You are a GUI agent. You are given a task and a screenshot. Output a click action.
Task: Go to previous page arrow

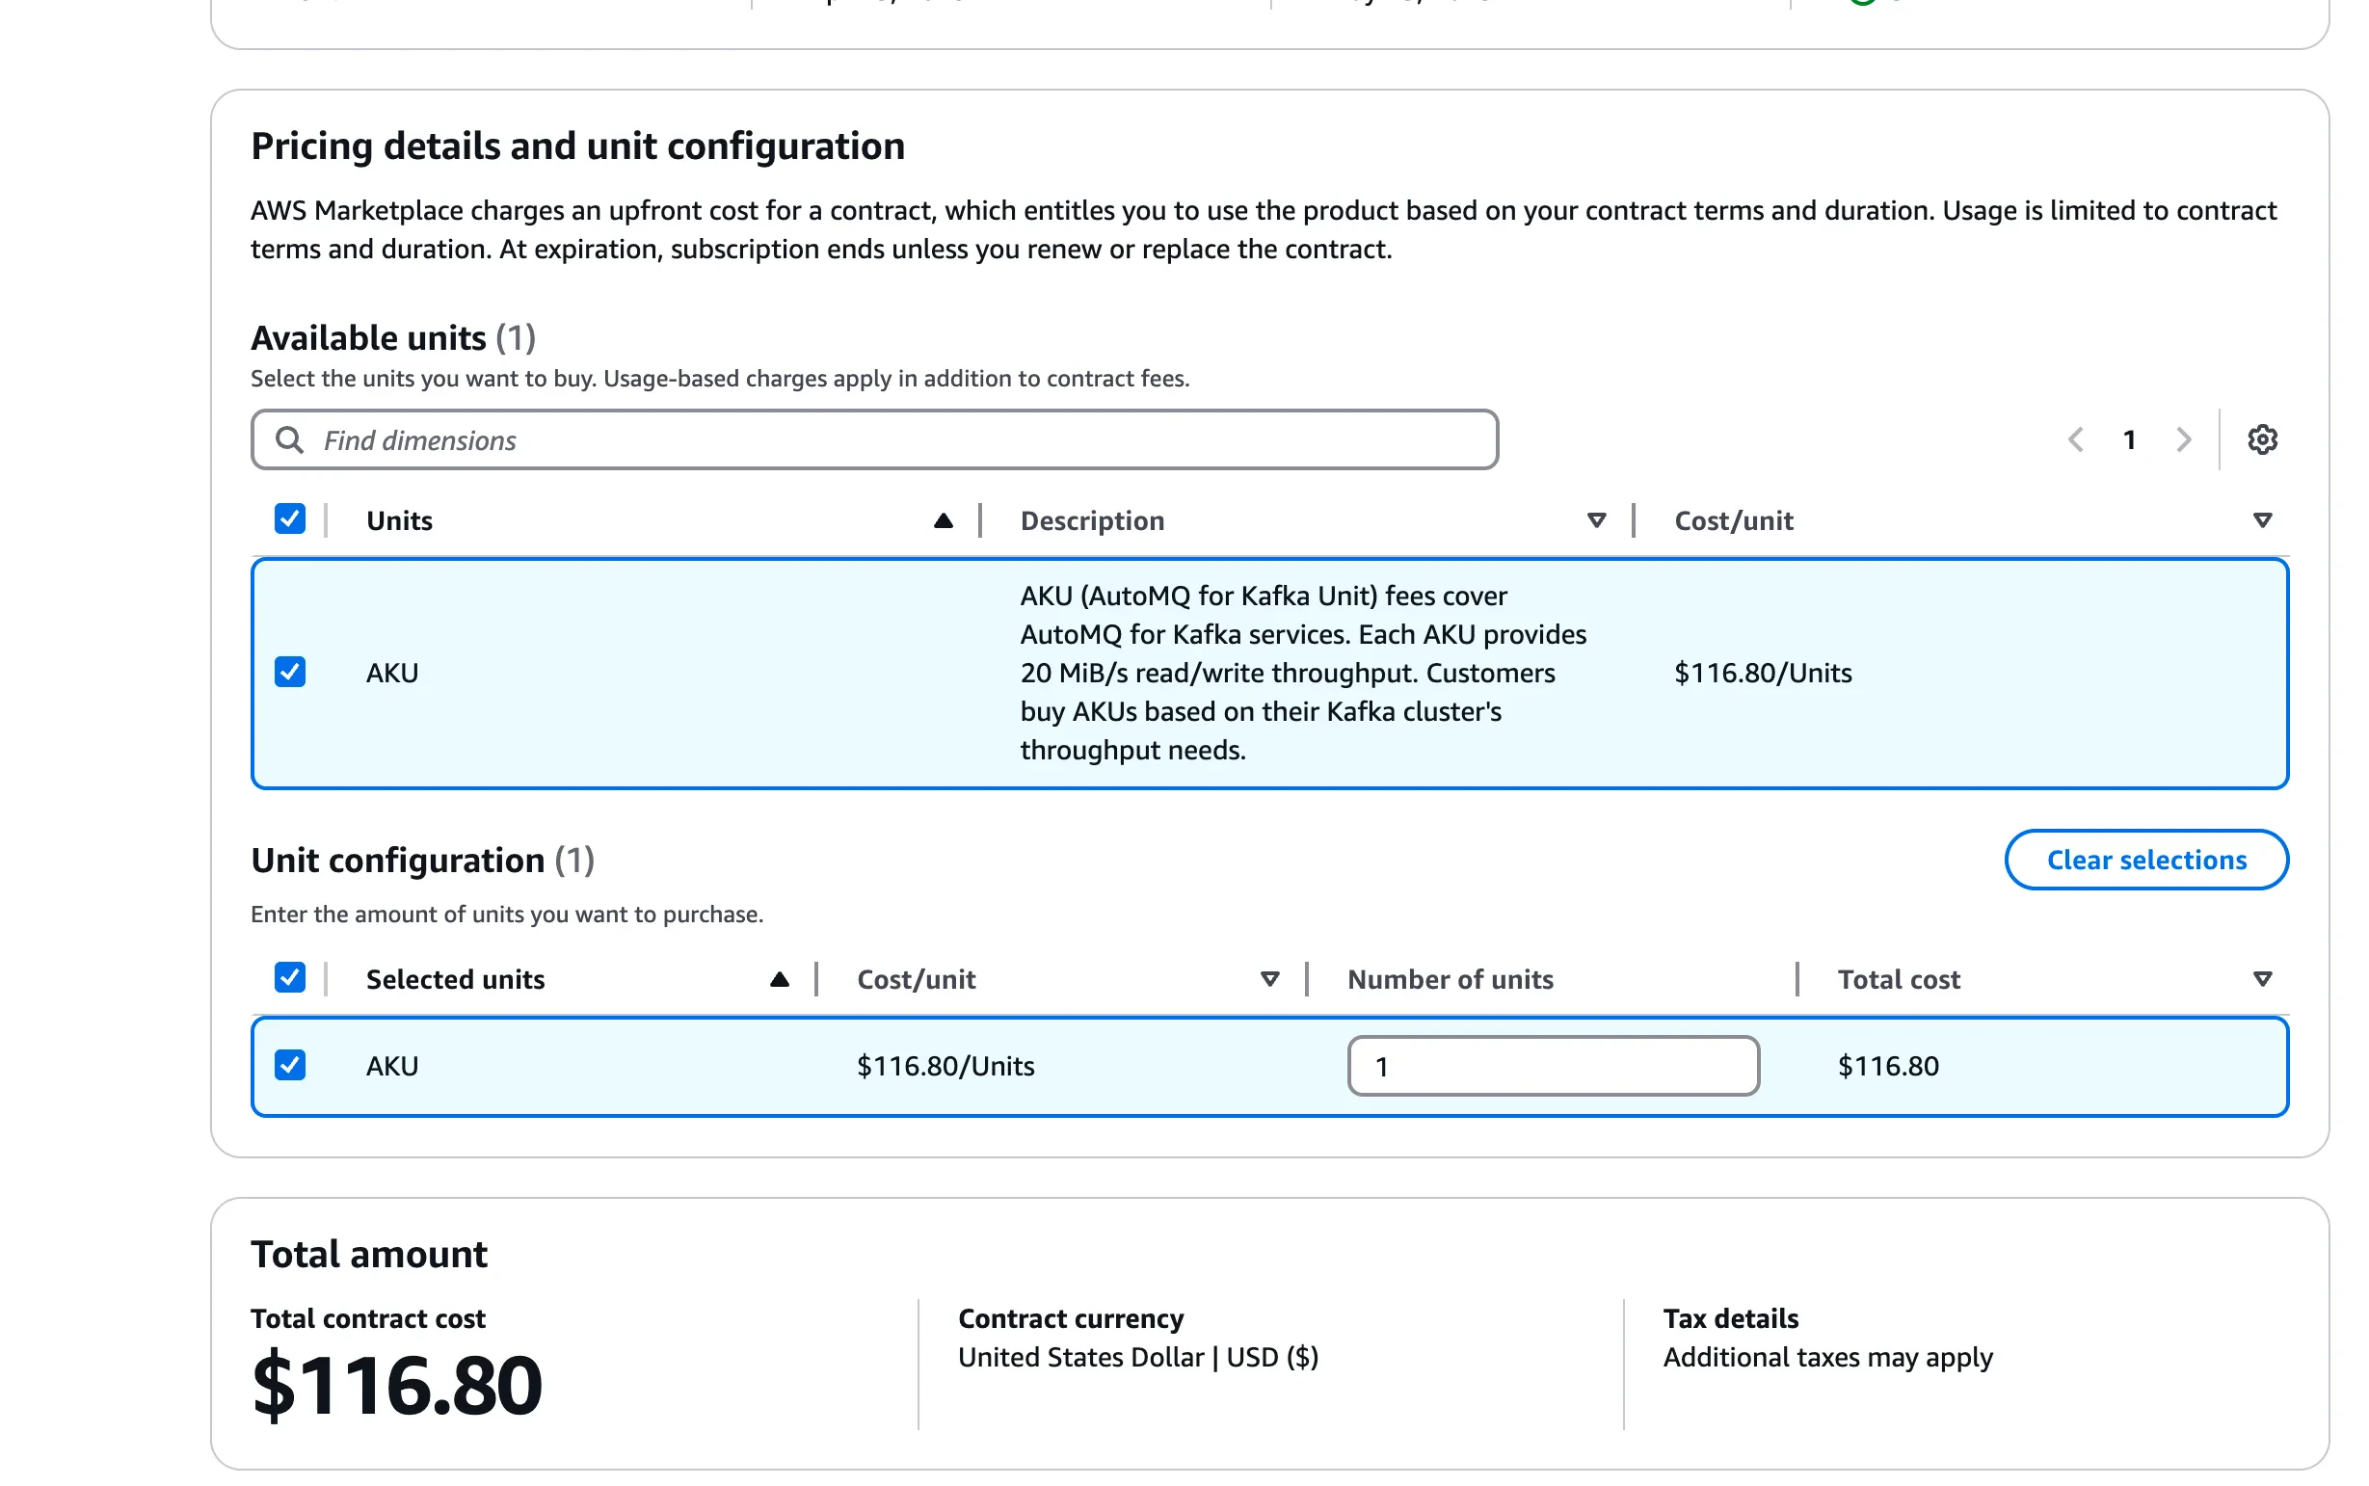(2075, 439)
